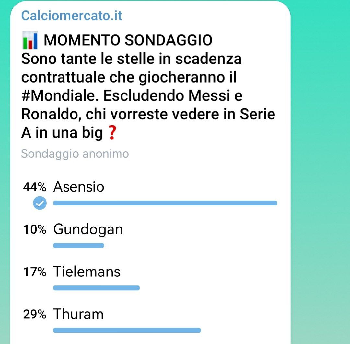Click the MOMENTO SONDAGGIO heading text
Screen dimensions: 350x344
(128, 40)
